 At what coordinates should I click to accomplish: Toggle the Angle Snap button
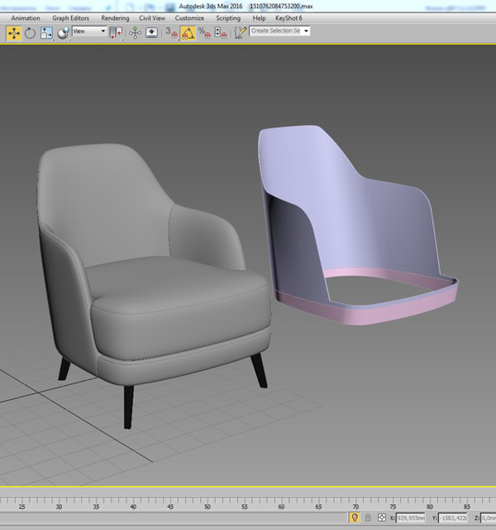[x=188, y=33]
